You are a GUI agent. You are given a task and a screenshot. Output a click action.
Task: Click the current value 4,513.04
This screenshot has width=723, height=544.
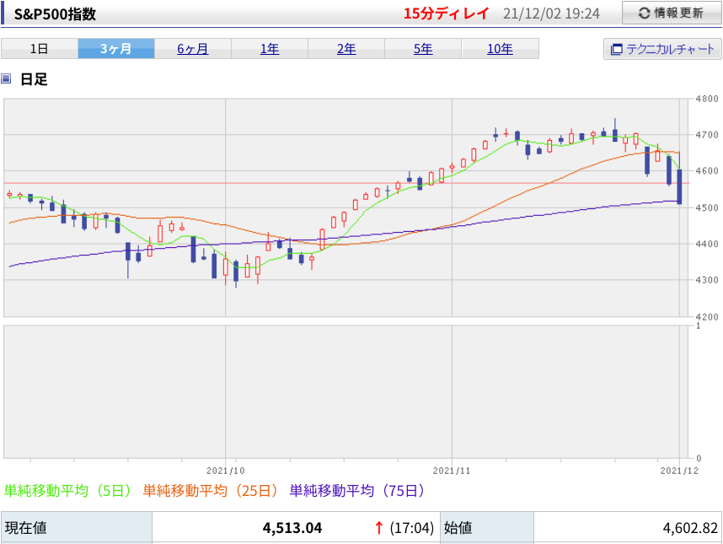pyautogui.click(x=292, y=527)
